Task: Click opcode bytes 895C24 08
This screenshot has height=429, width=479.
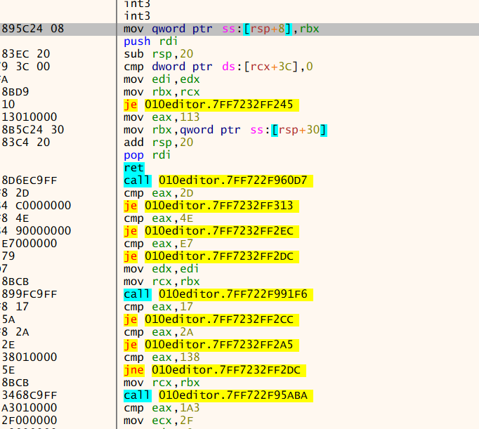Action: [33, 29]
